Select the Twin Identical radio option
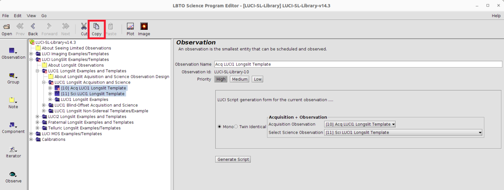The width and height of the screenshot is (504, 190). (236, 127)
